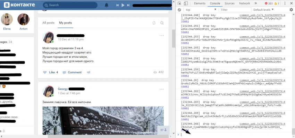295x138 pixels.
Task: Open source link of log 232344.26
Action: point(262,80)
